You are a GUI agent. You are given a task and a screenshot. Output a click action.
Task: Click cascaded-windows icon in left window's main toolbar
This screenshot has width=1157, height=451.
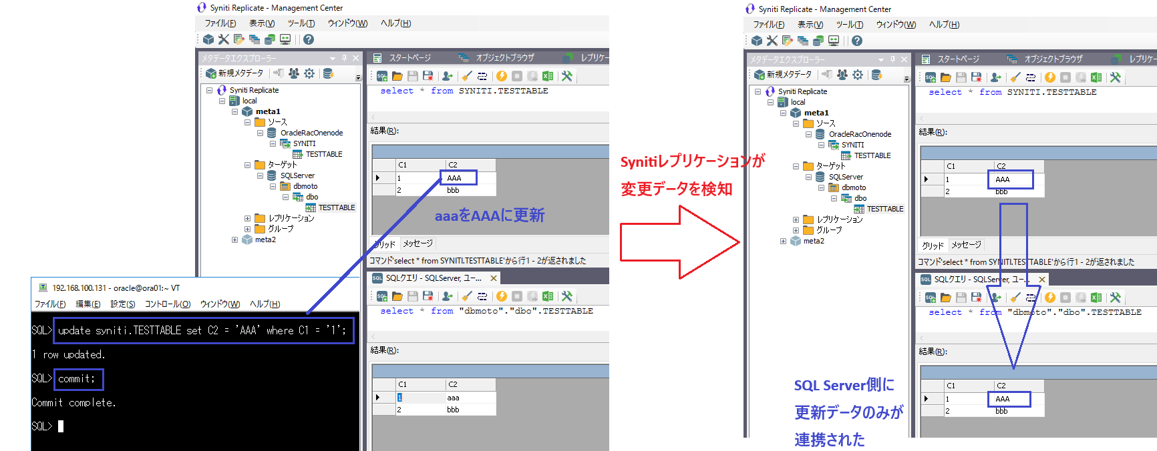(255, 39)
